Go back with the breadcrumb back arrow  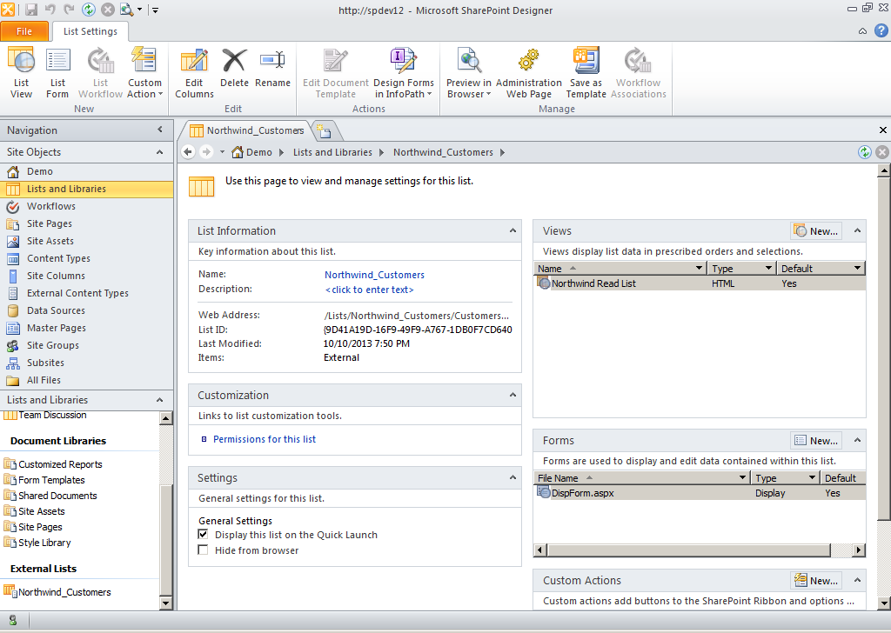click(188, 152)
